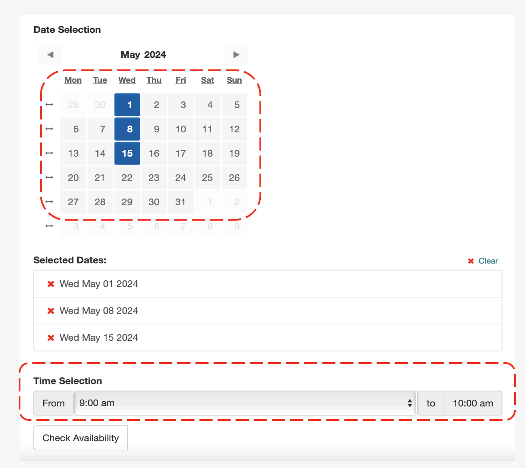
Task: Choose May 31 on the calendar
Action: (x=181, y=202)
